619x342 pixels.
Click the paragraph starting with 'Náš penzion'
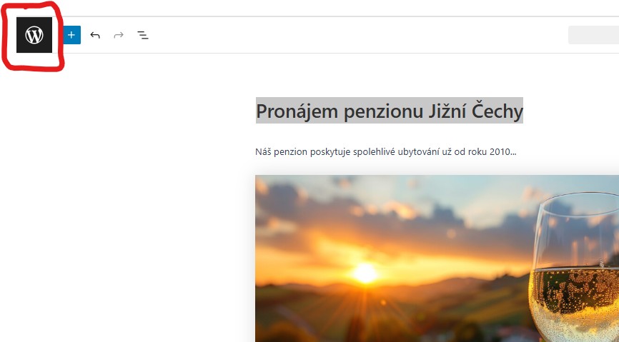385,152
